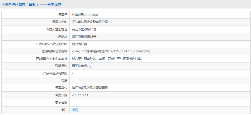Click the 备案号 row label
The image size is (251, 115).
coord(62,14)
